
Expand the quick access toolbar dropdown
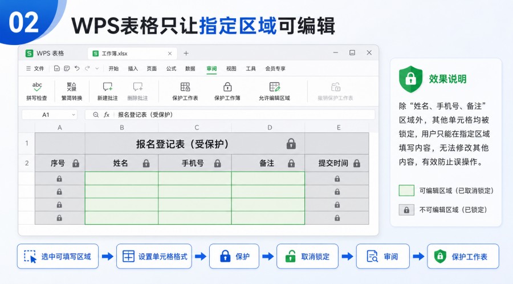[97, 68]
